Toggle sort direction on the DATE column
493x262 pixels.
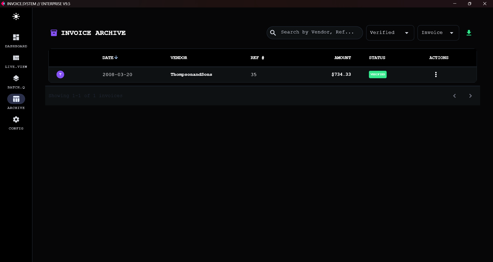(x=110, y=58)
